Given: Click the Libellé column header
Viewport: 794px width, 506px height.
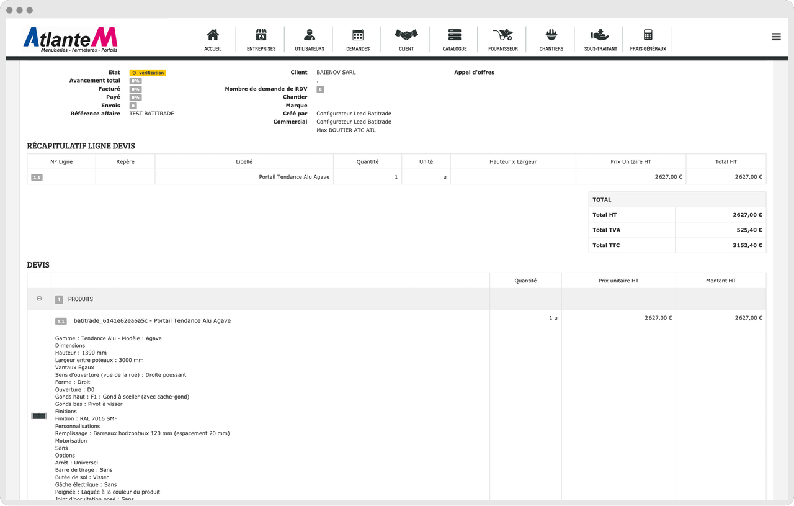Looking at the screenshot, I should pyautogui.click(x=244, y=161).
